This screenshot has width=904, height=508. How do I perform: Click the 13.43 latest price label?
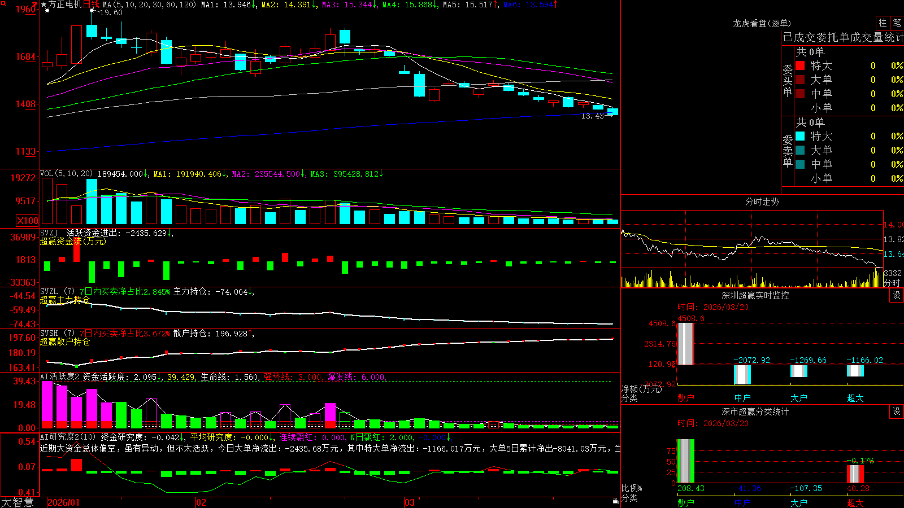[x=593, y=116]
